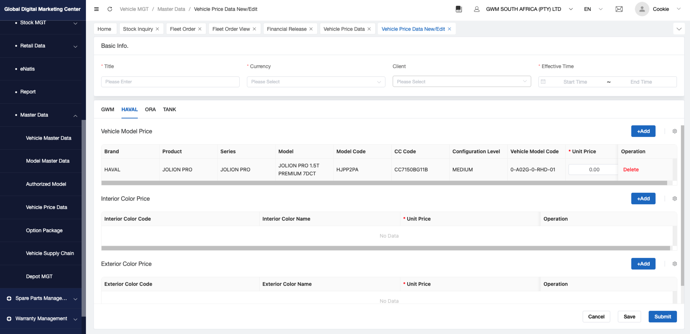This screenshot has height=334, width=690.
Task: Open Authorized Model sidebar item
Action: (x=46, y=184)
